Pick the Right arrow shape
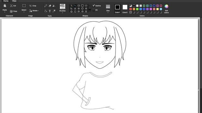Viewport: 202px width, 113px height. coord(79,11)
